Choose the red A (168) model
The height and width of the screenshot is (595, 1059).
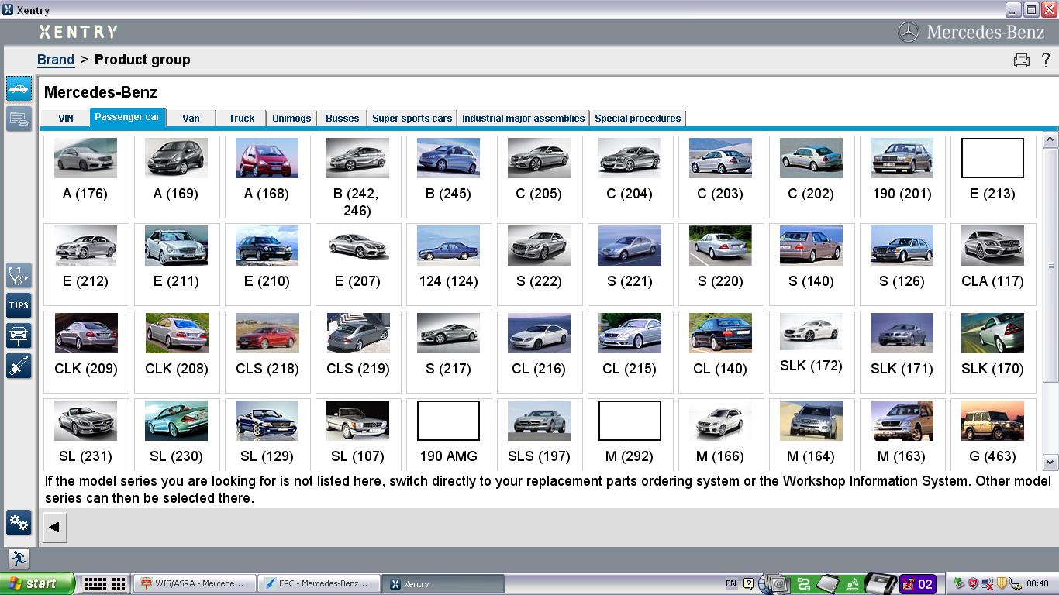(x=267, y=177)
